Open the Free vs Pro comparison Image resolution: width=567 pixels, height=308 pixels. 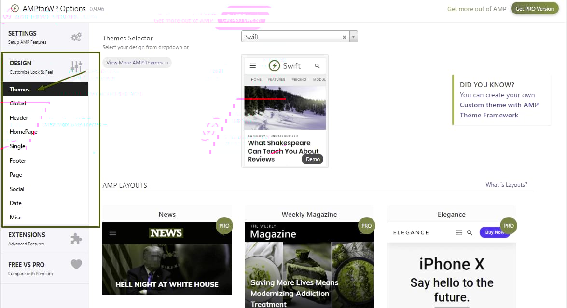tap(45, 269)
